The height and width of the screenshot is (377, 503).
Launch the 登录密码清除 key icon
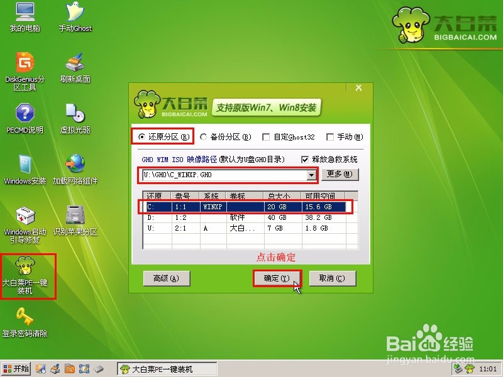click(x=25, y=322)
